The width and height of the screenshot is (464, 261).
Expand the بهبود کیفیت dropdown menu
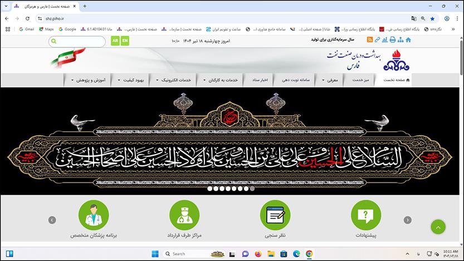tap(131, 80)
